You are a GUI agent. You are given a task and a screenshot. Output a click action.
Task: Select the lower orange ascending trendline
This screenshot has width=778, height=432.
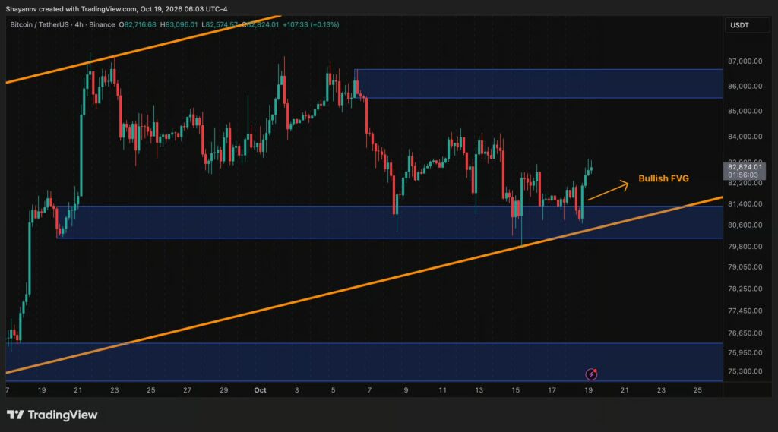[364, 285]
